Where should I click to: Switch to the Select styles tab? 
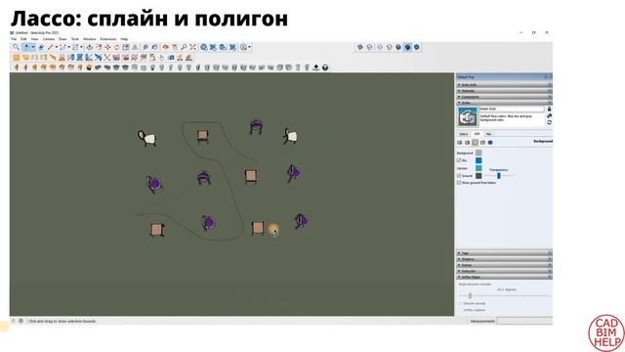(x=464, y=134)
